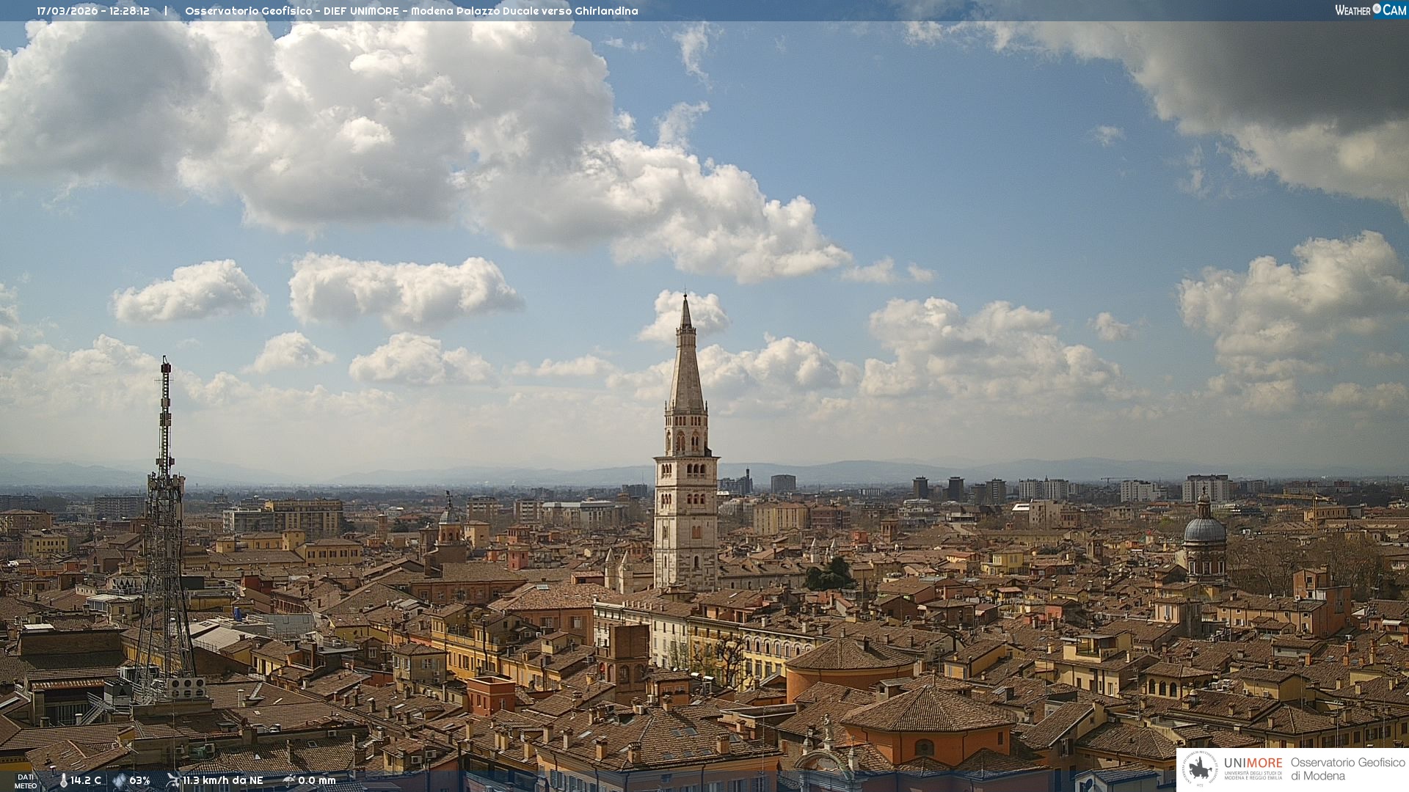The height and width of the screenshot is (792, 1409).
Task: Click the Ghirlandina tower base
Action: point(685,572)
